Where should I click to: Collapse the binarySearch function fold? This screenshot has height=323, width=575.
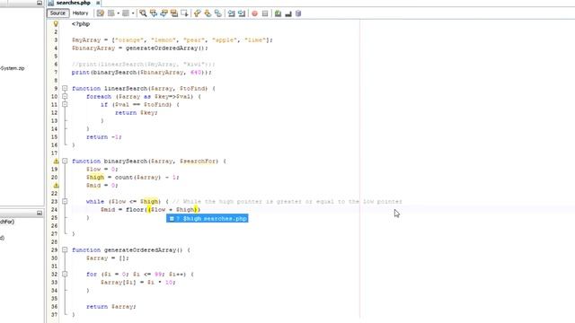tap(65, 161)
